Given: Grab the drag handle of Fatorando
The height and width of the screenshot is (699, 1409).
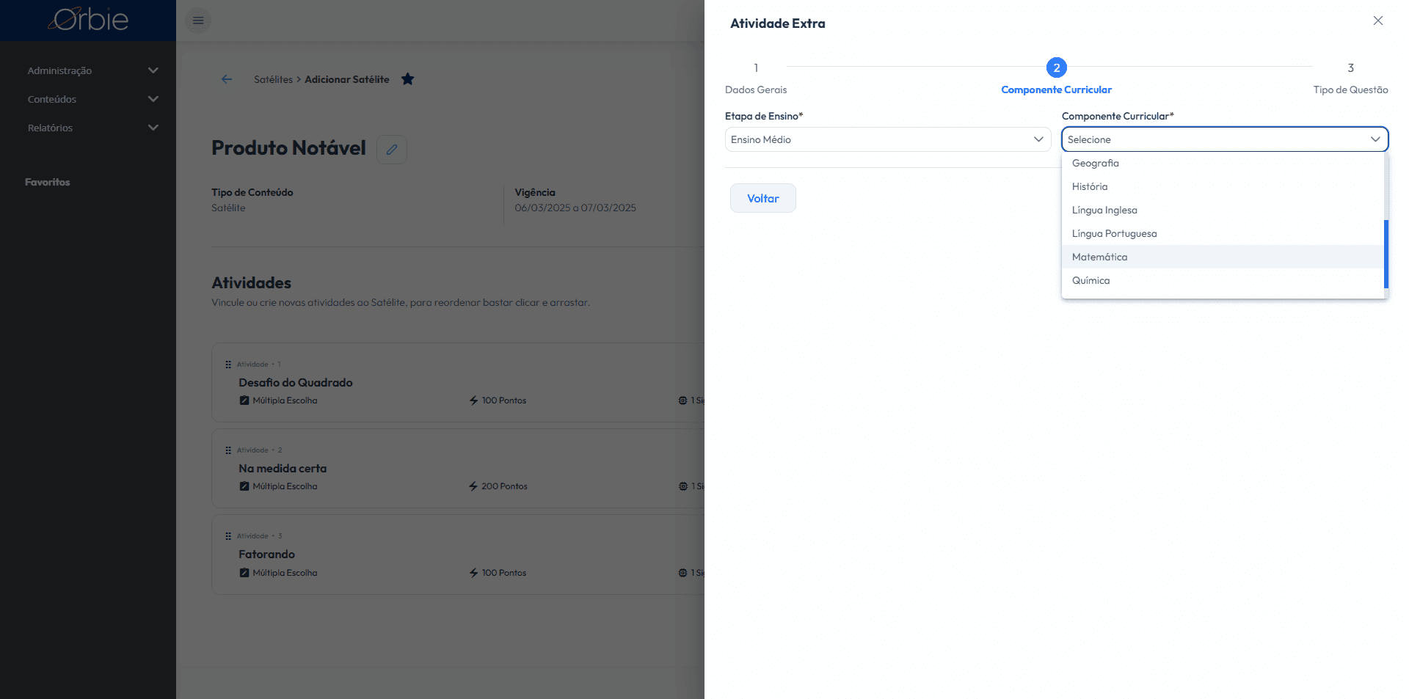Looking at the screenshot, I should tap(228, 536).
